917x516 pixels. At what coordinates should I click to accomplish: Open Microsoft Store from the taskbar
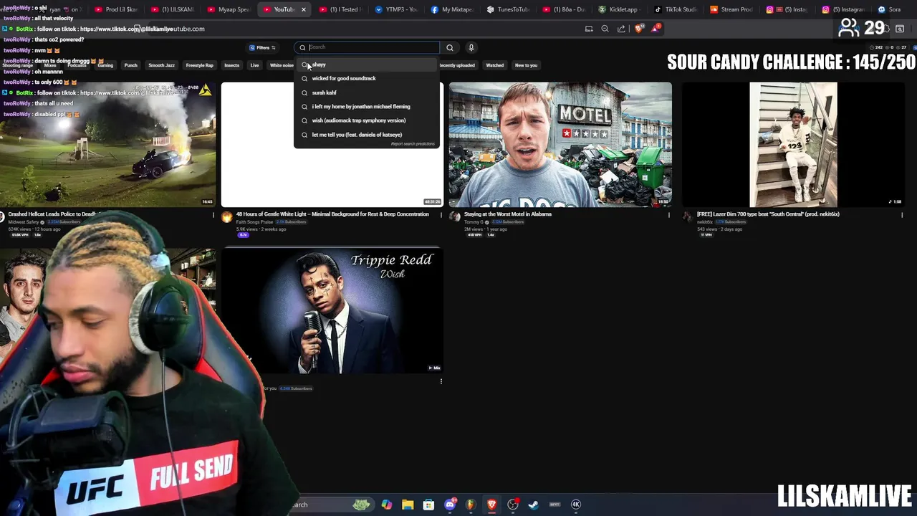coord(428,505)
